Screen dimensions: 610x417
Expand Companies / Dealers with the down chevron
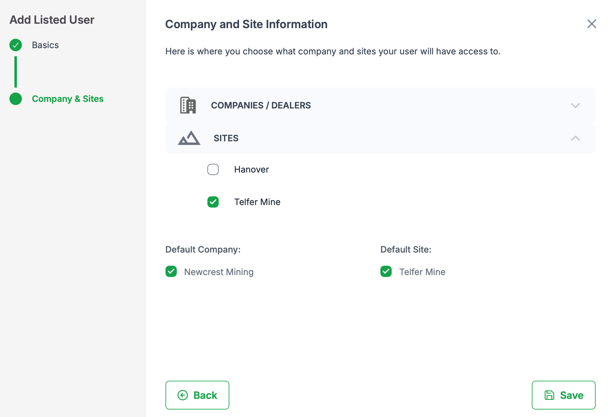575,105
